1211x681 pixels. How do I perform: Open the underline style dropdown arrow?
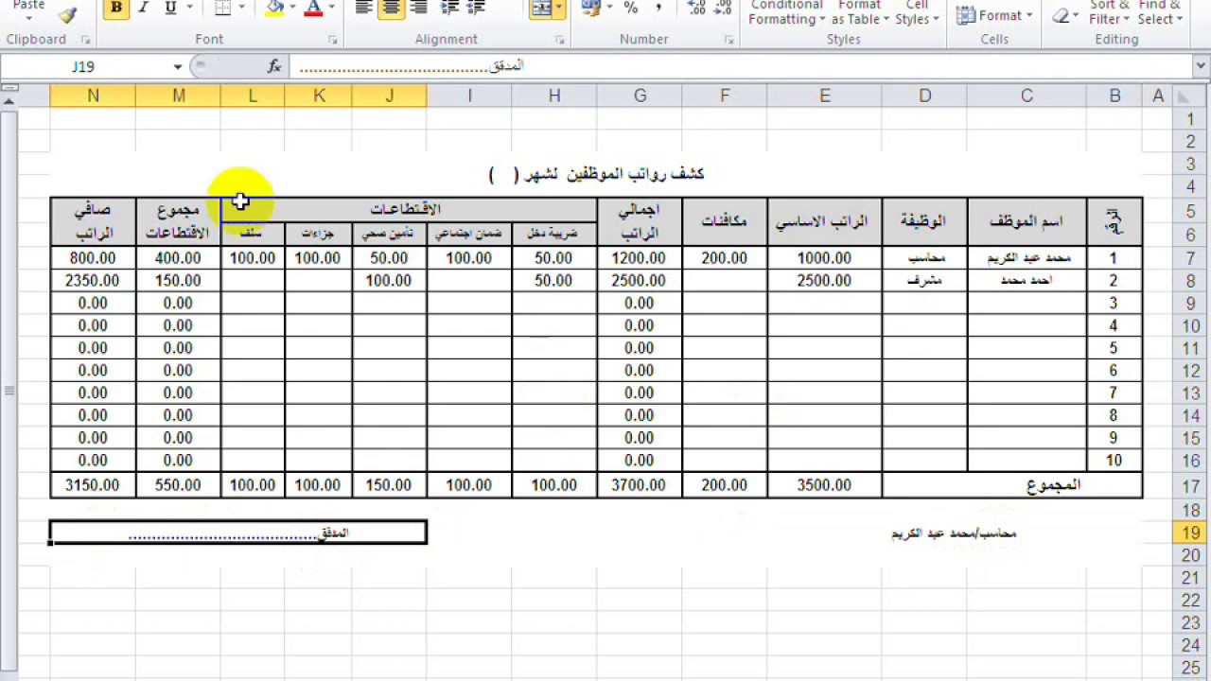coord(190,9)
